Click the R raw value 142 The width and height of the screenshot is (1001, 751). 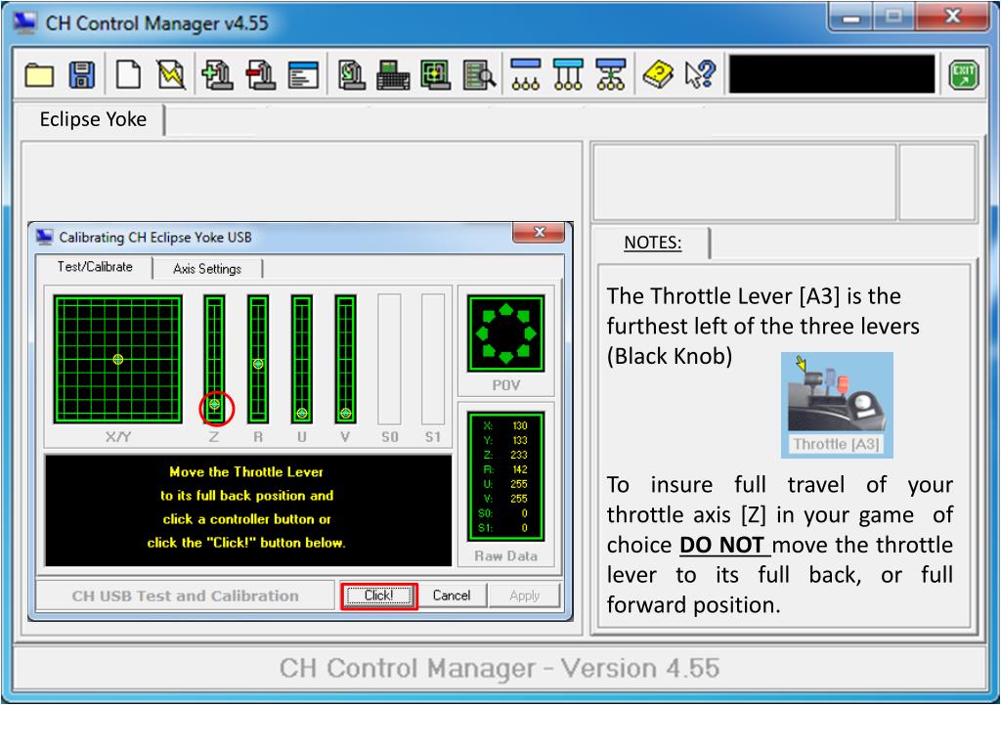tap(520, 469)
